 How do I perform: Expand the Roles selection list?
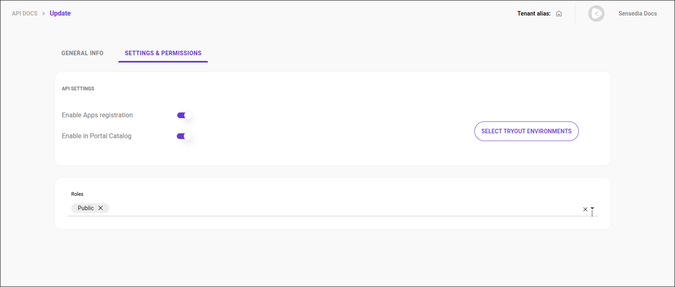point(592,209)
